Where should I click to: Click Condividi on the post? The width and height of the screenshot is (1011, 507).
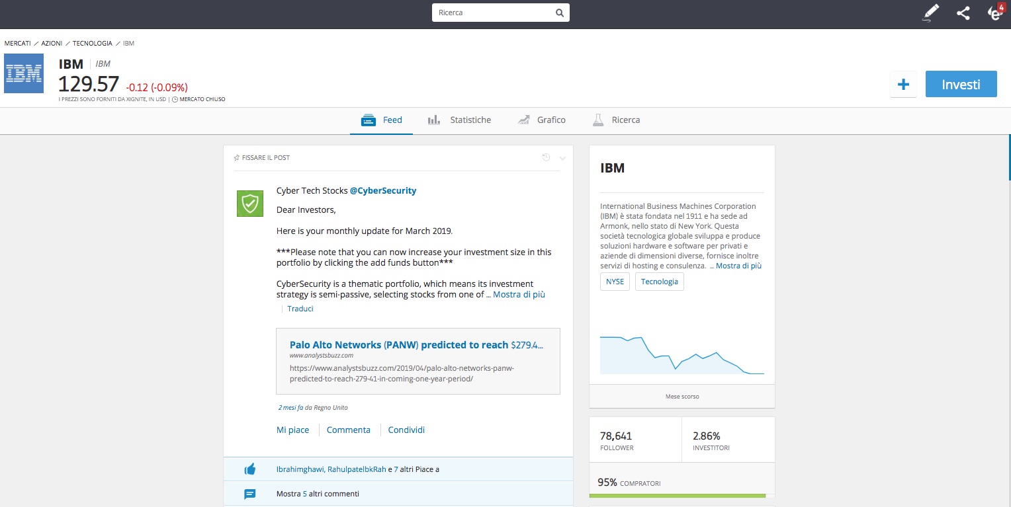tap(406, 430)
